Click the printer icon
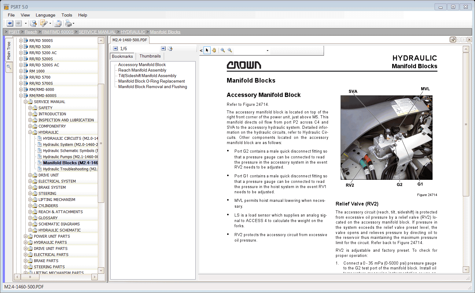This screenshot has height=293, width=475. pos(68,23)
